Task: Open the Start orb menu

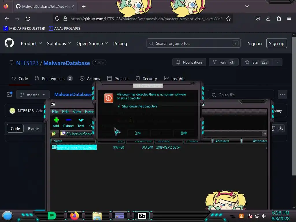Action: click(7, 216)
